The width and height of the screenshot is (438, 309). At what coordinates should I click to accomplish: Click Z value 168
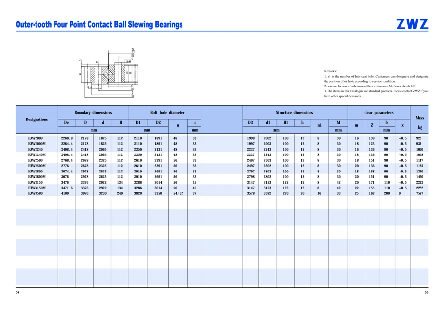372,172
